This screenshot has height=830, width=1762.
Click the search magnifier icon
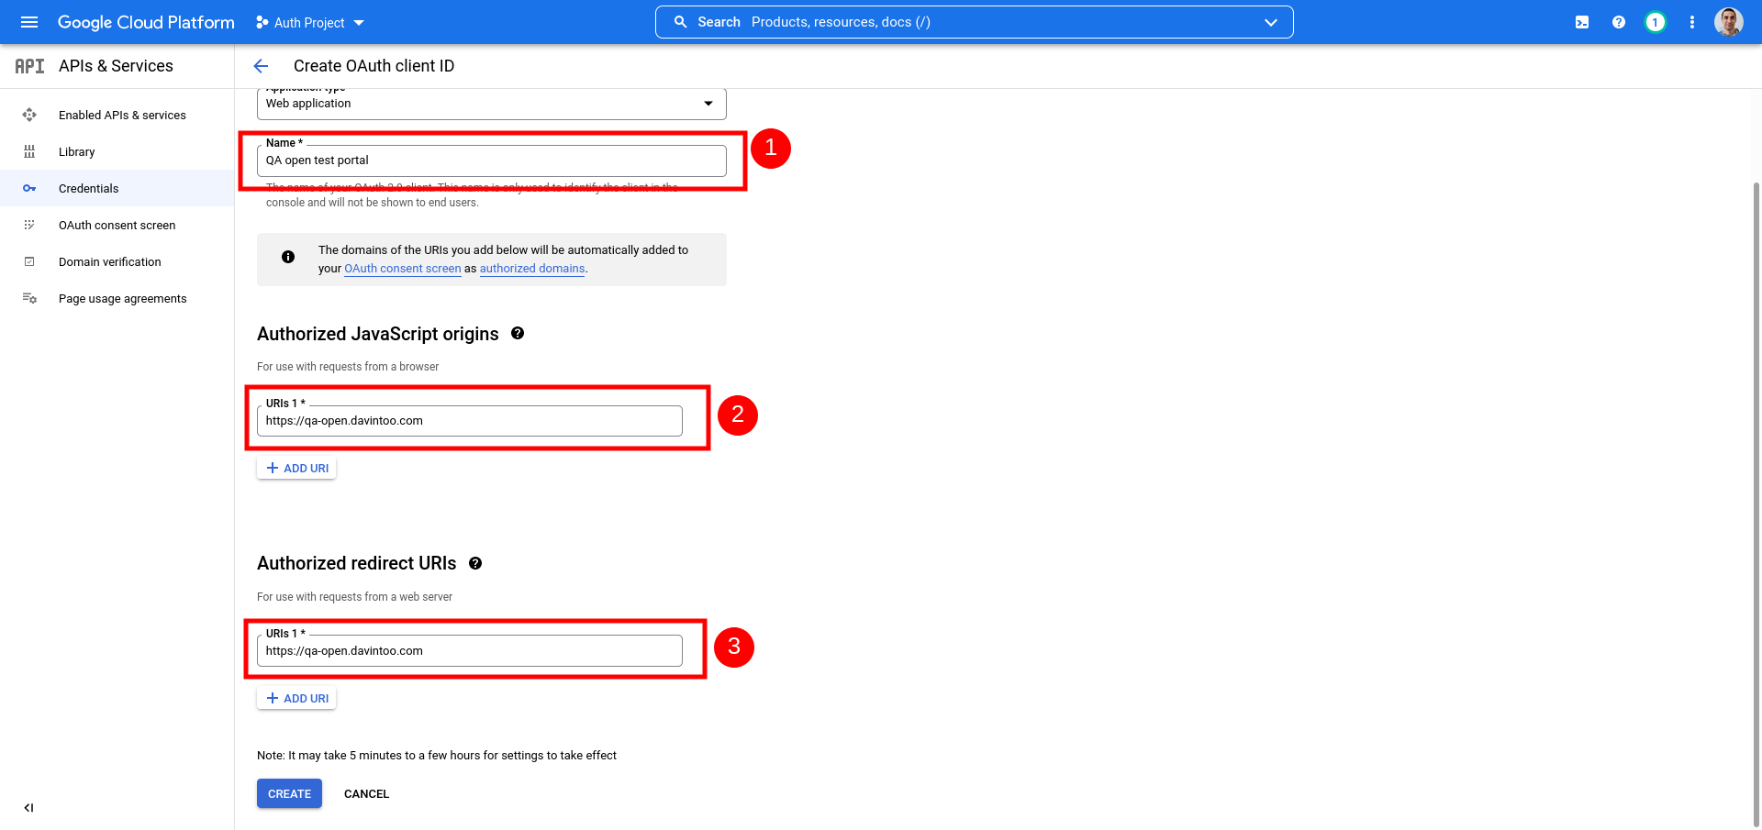point(680,22)
